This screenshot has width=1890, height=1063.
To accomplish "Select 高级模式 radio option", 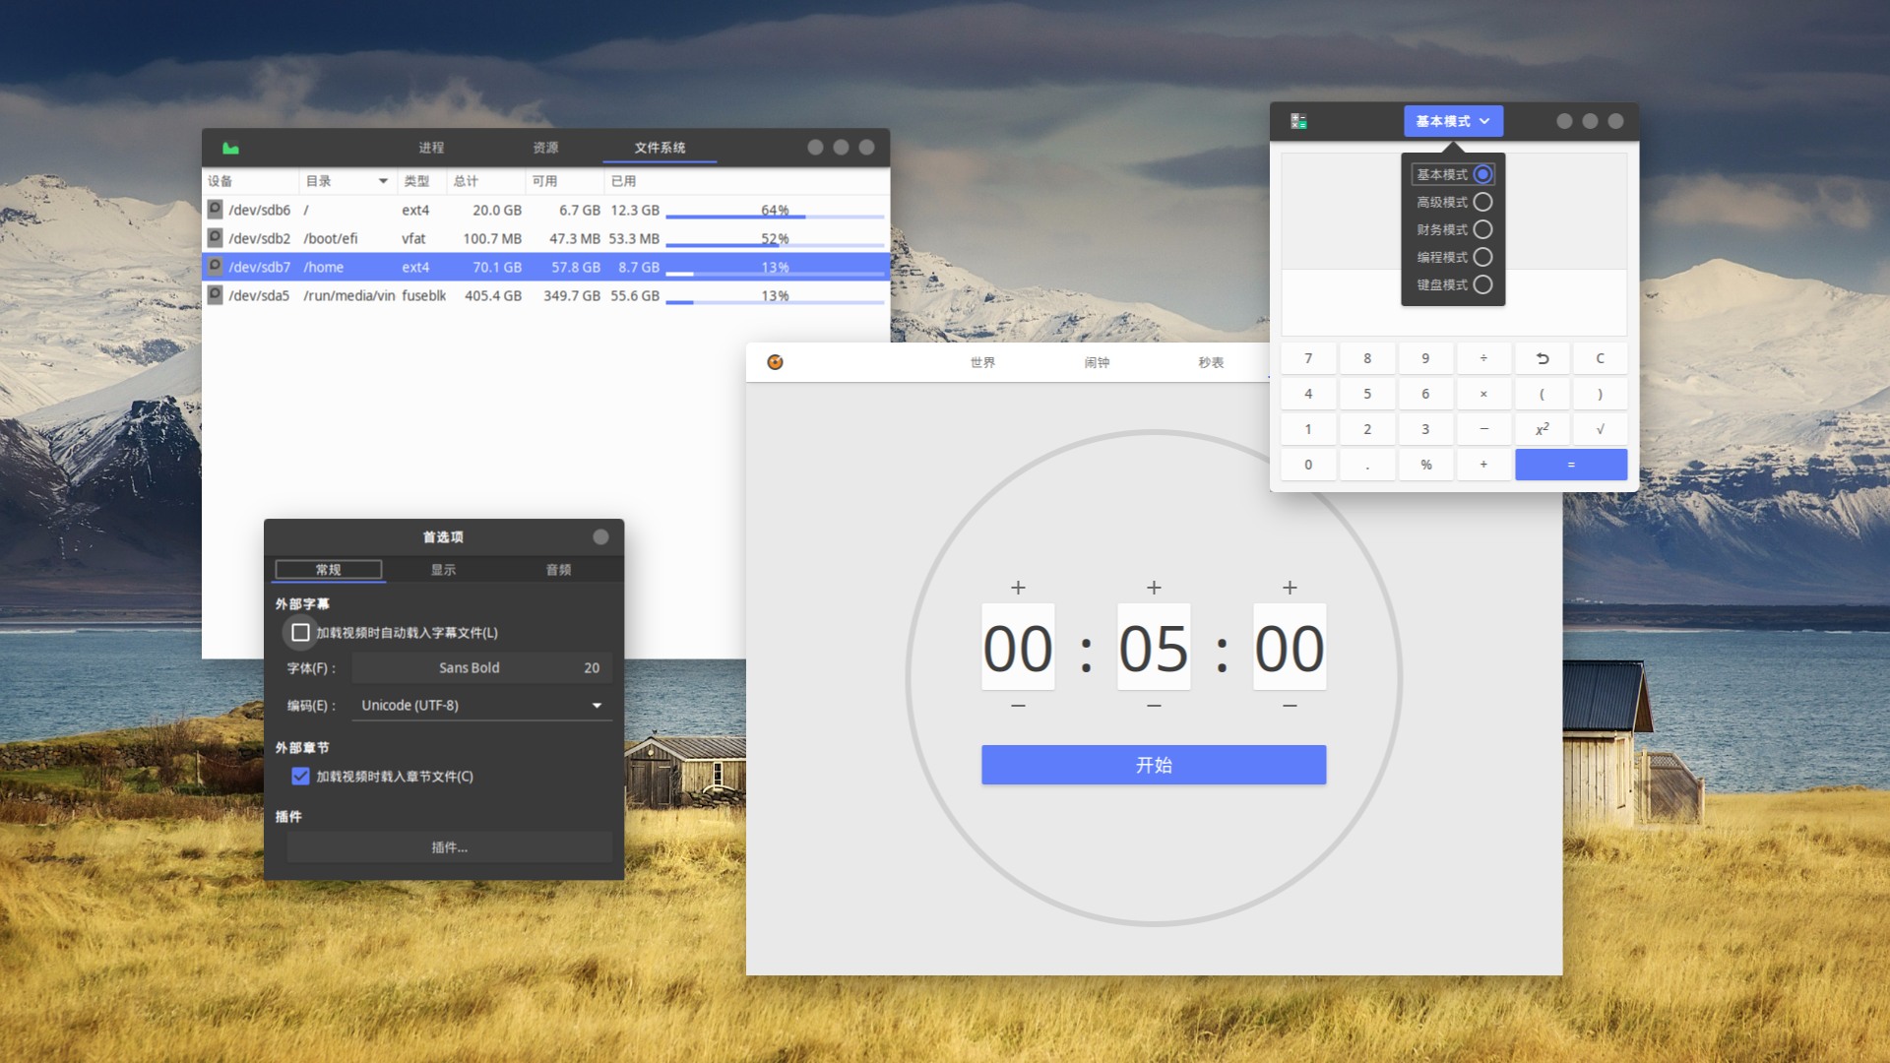I will pyautogui.click(x=1482, y=202).
